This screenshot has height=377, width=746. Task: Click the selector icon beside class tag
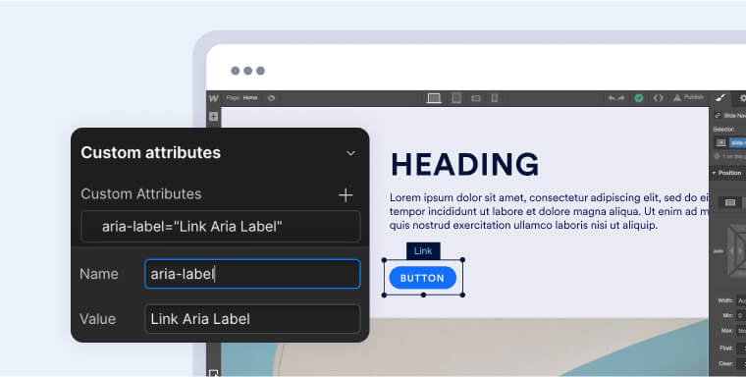tap(720, 142)
